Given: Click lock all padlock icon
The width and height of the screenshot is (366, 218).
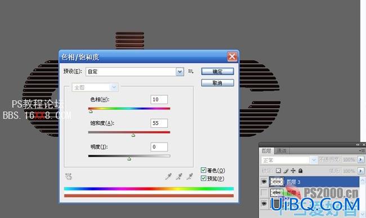Looking at the screenshot, I should click(301, 171).
